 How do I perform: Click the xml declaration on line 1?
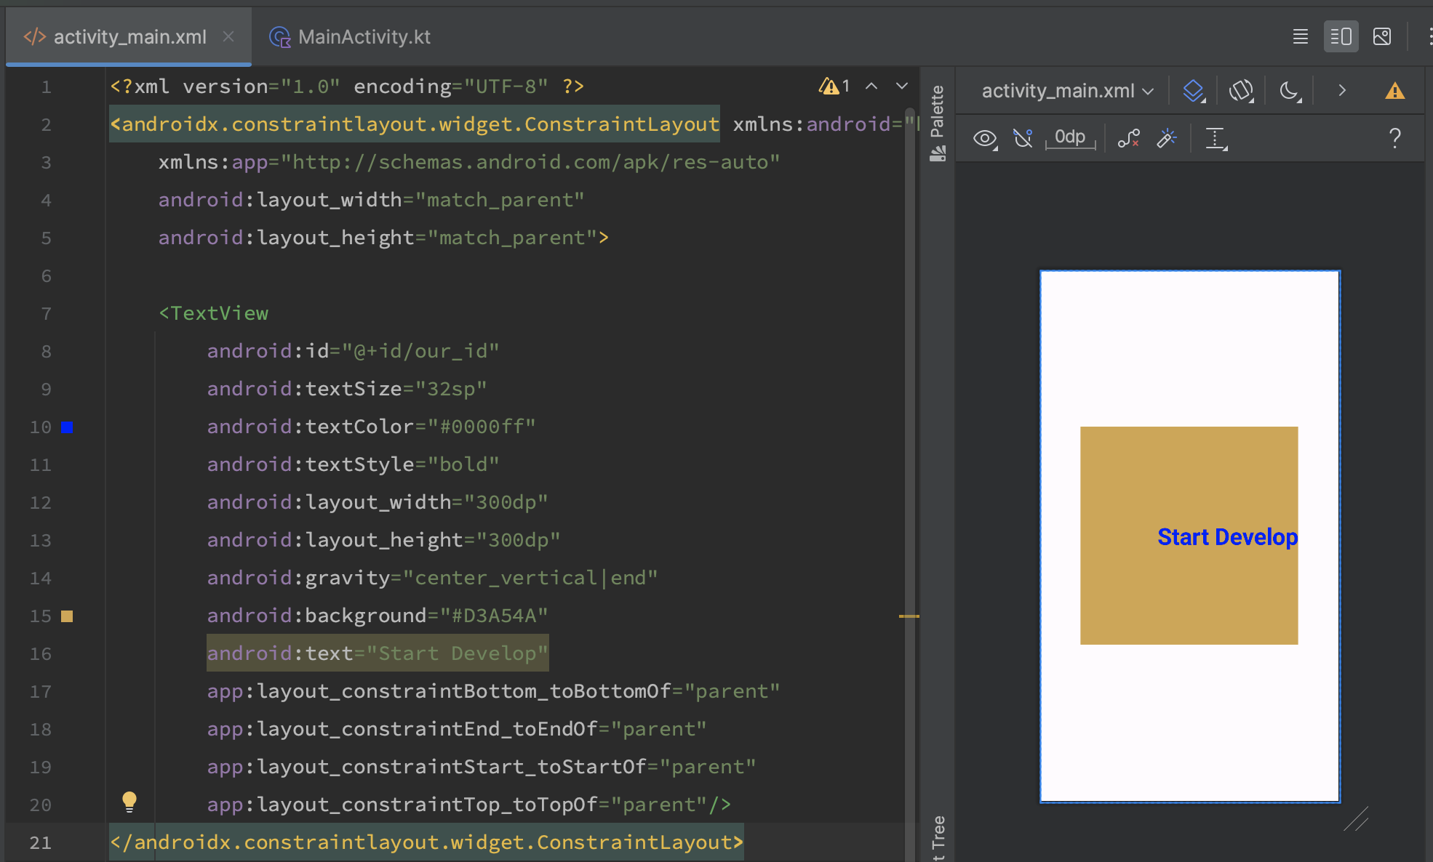click(347, 86)
